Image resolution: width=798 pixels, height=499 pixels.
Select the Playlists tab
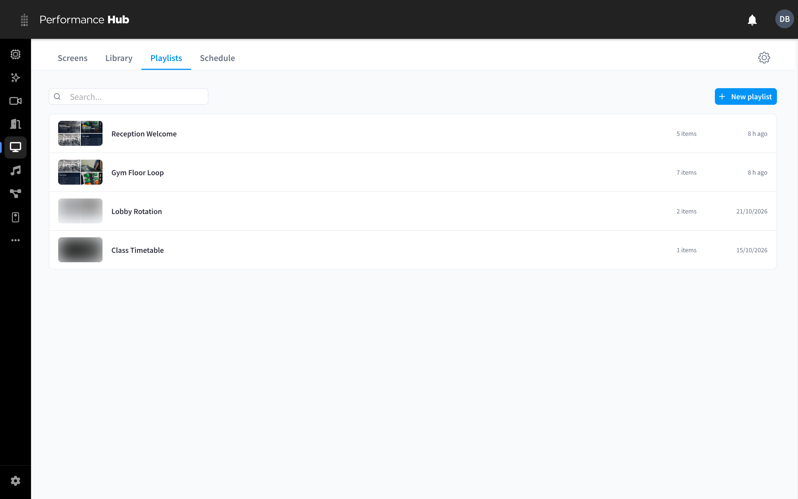click(x=166, y=58)
